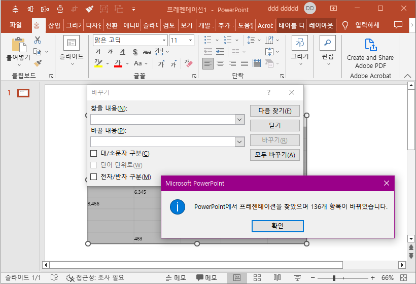
Task: Center align text
Action: click(x=220, y=63)
